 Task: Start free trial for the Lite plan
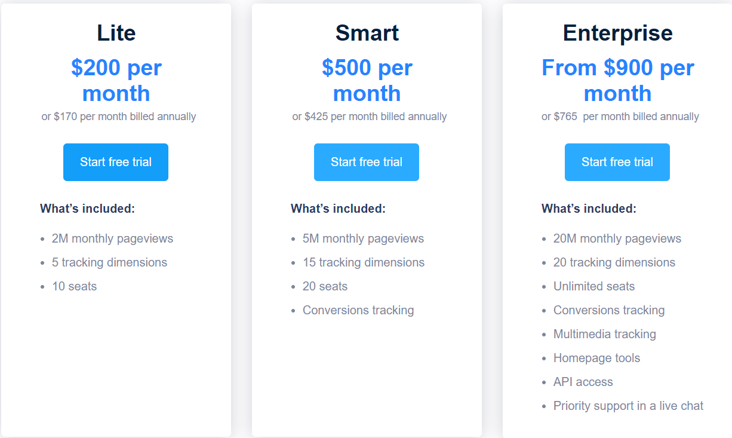pyautogui.click(x=115, y=162)
